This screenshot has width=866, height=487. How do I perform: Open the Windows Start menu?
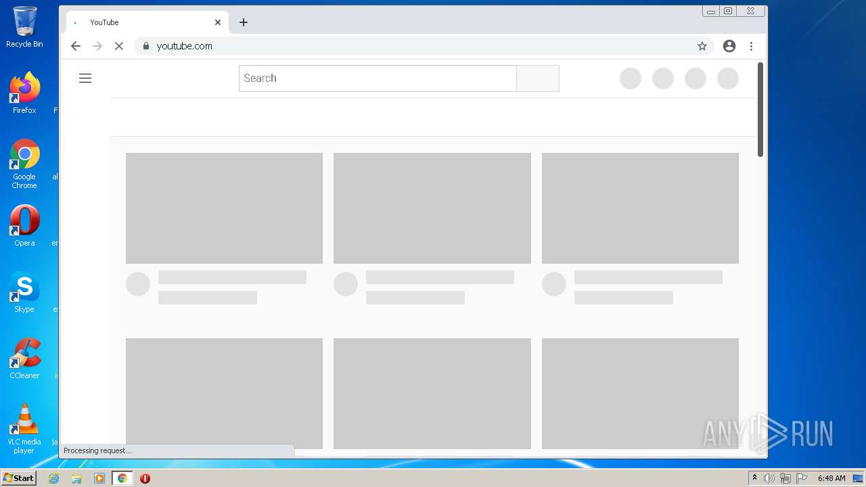(18, 478)
